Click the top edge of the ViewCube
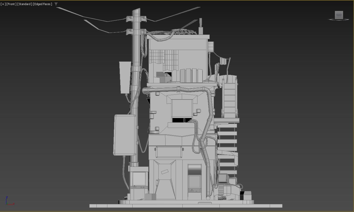The image size is (354, 212). [x=339, y=11]
